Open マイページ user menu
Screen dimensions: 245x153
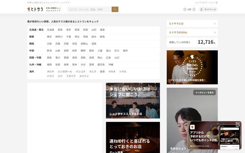point(208,10)
